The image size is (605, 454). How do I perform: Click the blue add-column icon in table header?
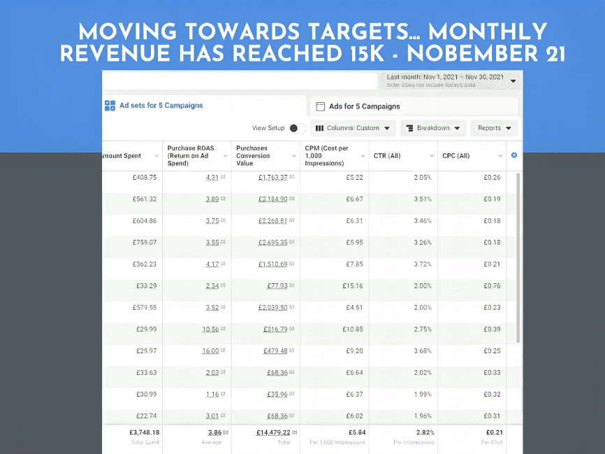[514, 155]
